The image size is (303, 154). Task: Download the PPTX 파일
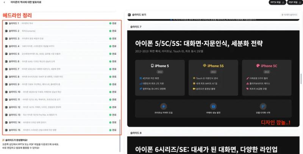[x=277, y=2]
